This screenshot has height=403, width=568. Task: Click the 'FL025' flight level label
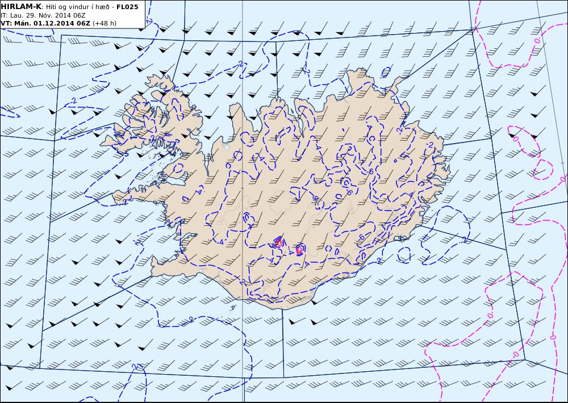(x=127, y=7)
